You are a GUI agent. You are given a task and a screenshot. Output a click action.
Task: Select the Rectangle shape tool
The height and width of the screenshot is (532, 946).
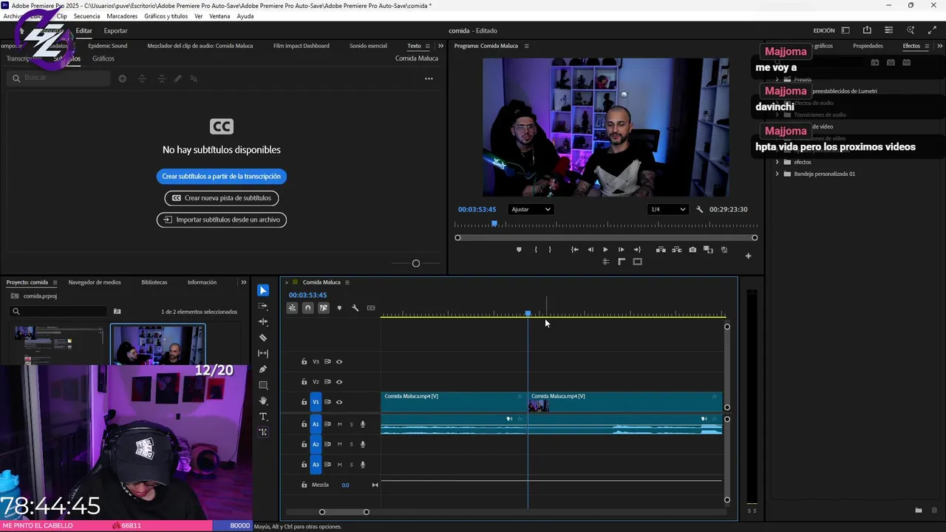click(263, 386)
